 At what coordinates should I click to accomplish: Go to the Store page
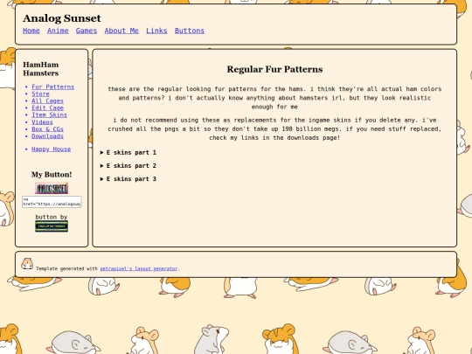click(40, 94)
